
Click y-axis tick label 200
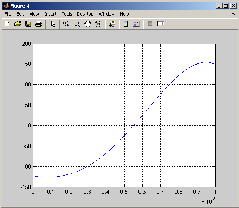(27, 44)
